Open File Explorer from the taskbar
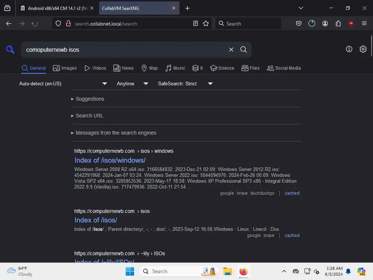Viewport: 373px width, 280px height. point(227,271)
